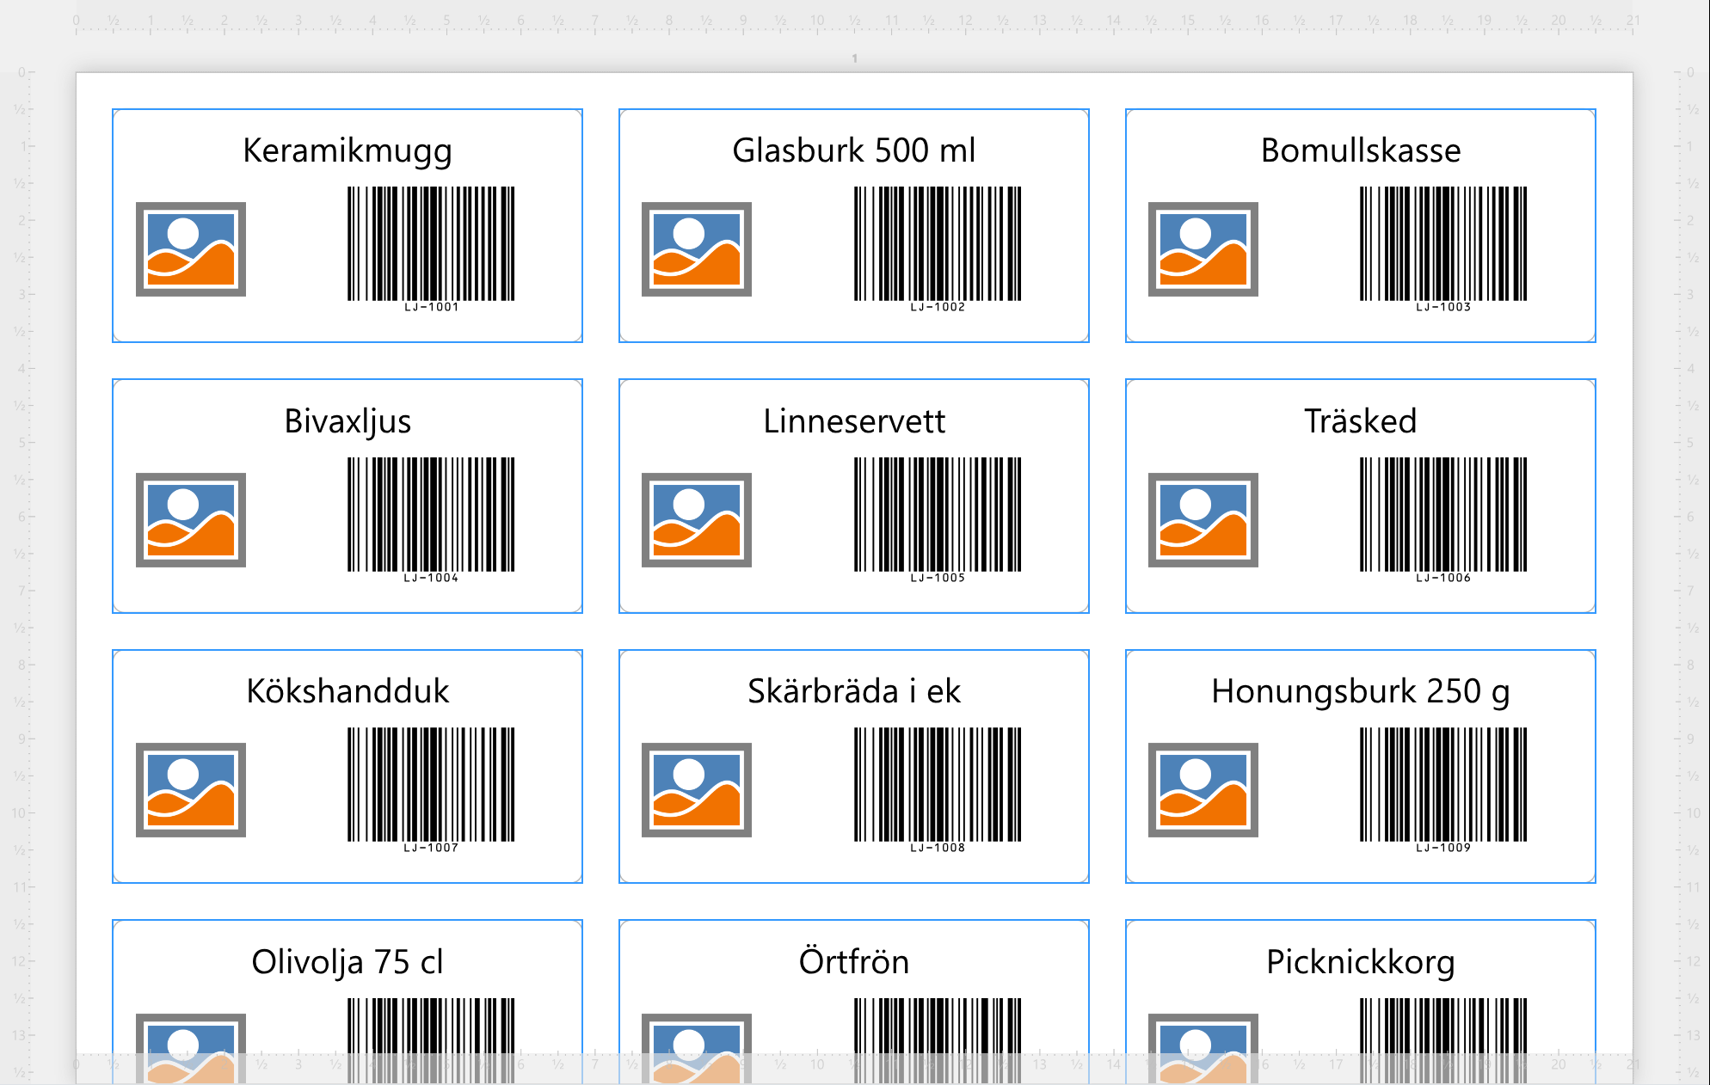Select the Träsked label title
Screen dimensions: 1710x1085
1361,421
